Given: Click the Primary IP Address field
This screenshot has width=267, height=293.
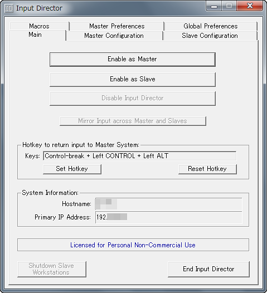Looking at the screenshot, I should click(169, 217).
